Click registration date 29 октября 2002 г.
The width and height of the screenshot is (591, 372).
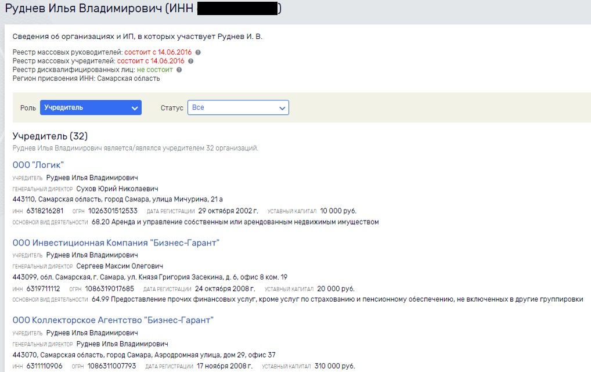pos(228,211)
